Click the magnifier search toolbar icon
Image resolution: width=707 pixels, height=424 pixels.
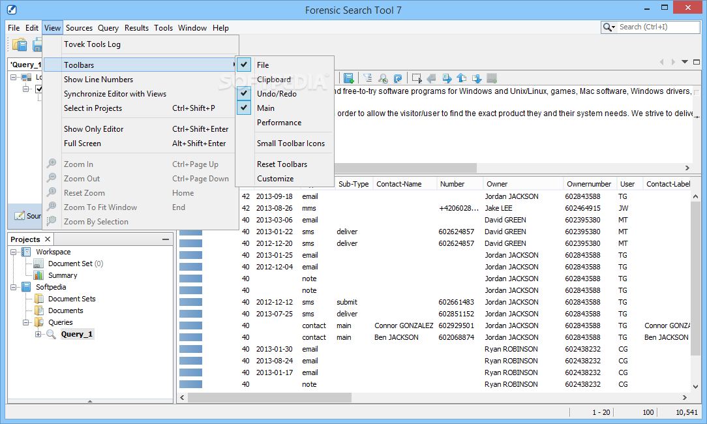pyautogui.click(x=383, y=78)
